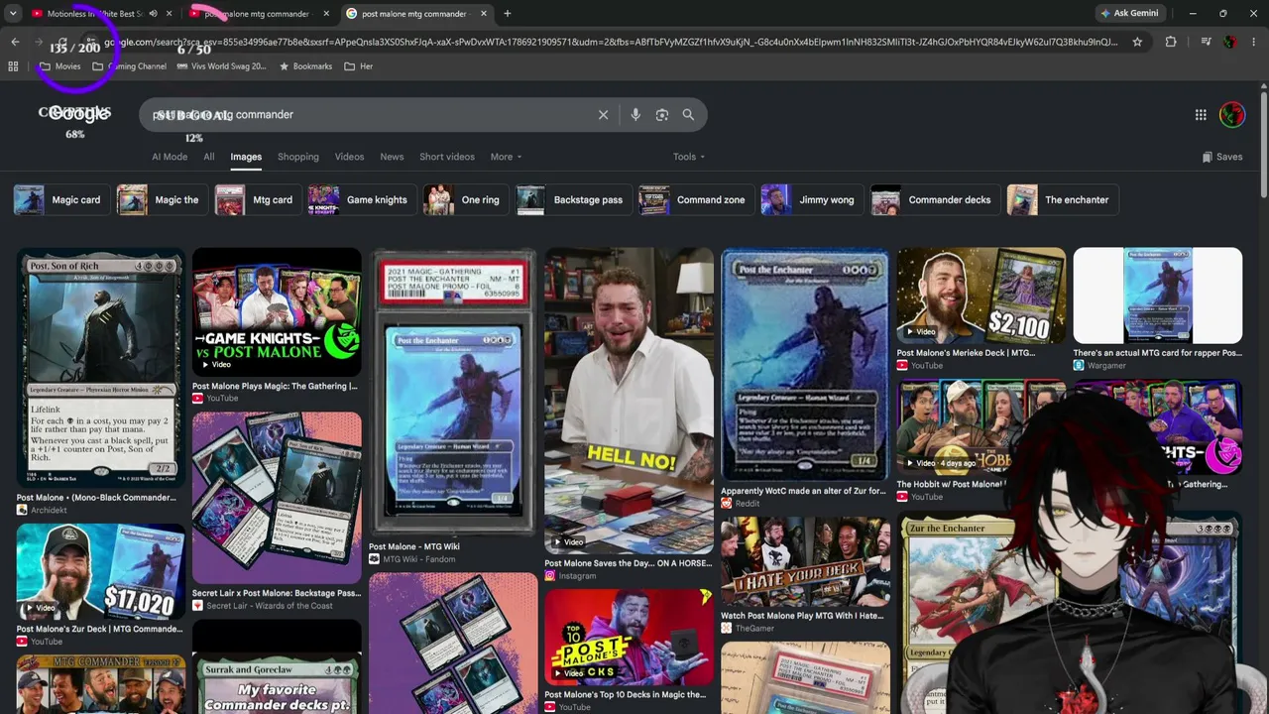Filter images by Magic the chip
The image size is (1269, 714).
point(161,200)
